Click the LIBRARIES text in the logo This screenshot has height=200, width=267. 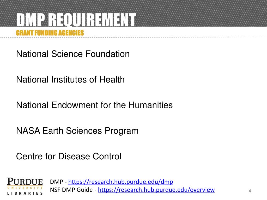(25, 193)
